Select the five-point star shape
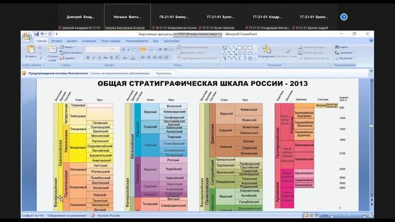This screenshot has height=222, width=395. (x=250, y=58)
